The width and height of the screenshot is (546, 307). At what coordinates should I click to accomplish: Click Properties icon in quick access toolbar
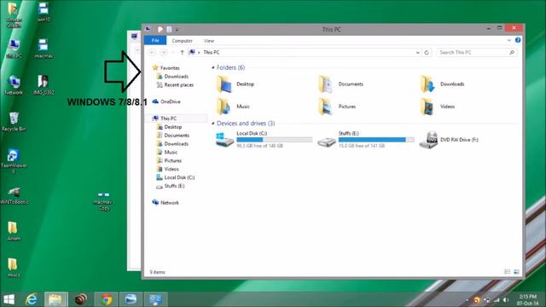160,30
